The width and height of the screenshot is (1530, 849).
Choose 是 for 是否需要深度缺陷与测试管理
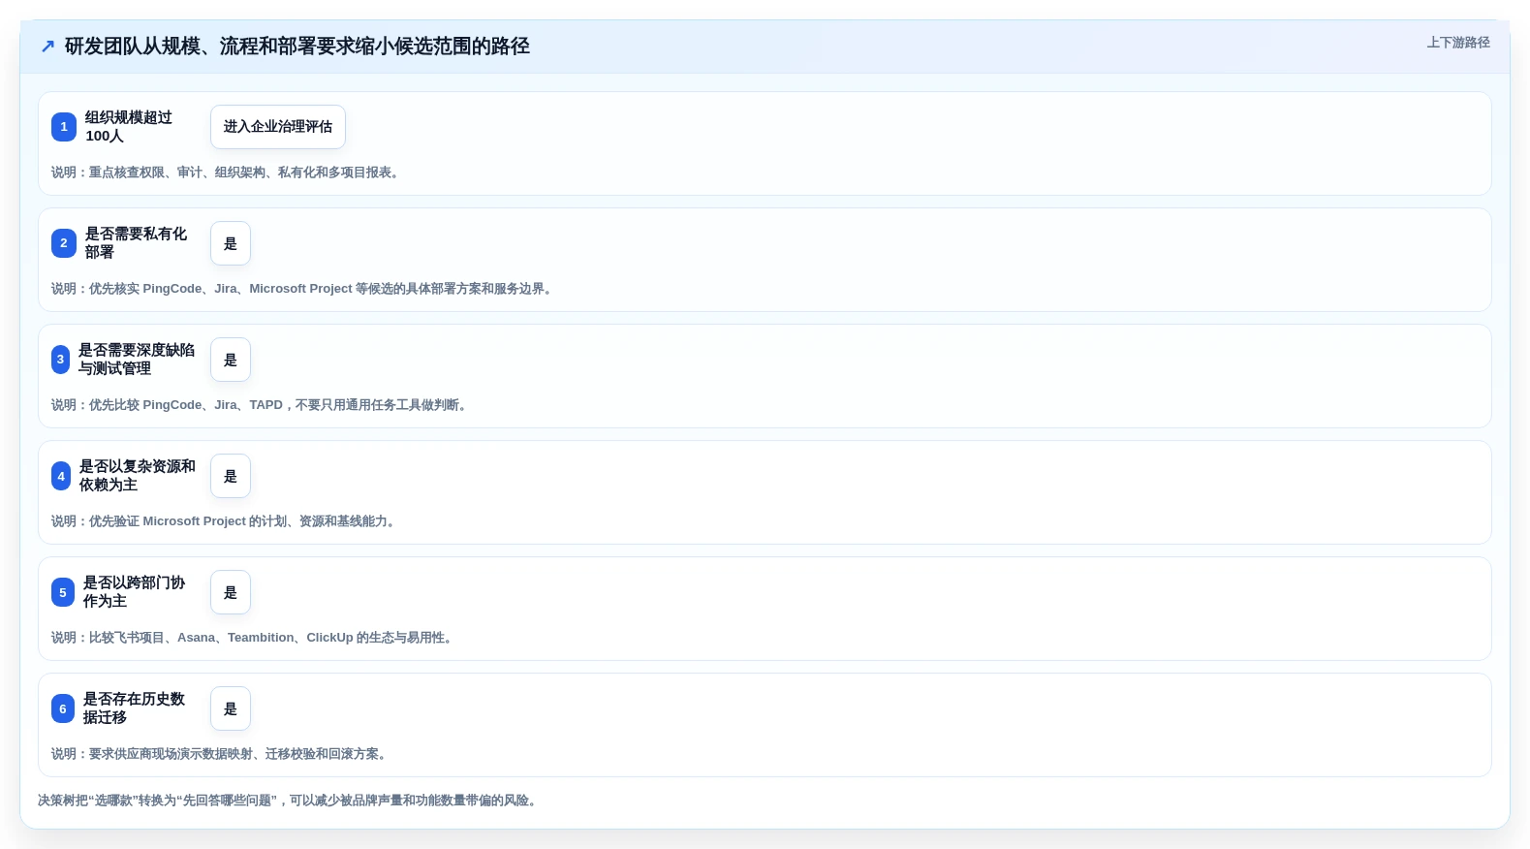click(231, 360)
